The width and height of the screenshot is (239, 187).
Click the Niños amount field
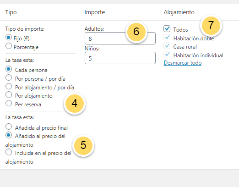(120, 58)
